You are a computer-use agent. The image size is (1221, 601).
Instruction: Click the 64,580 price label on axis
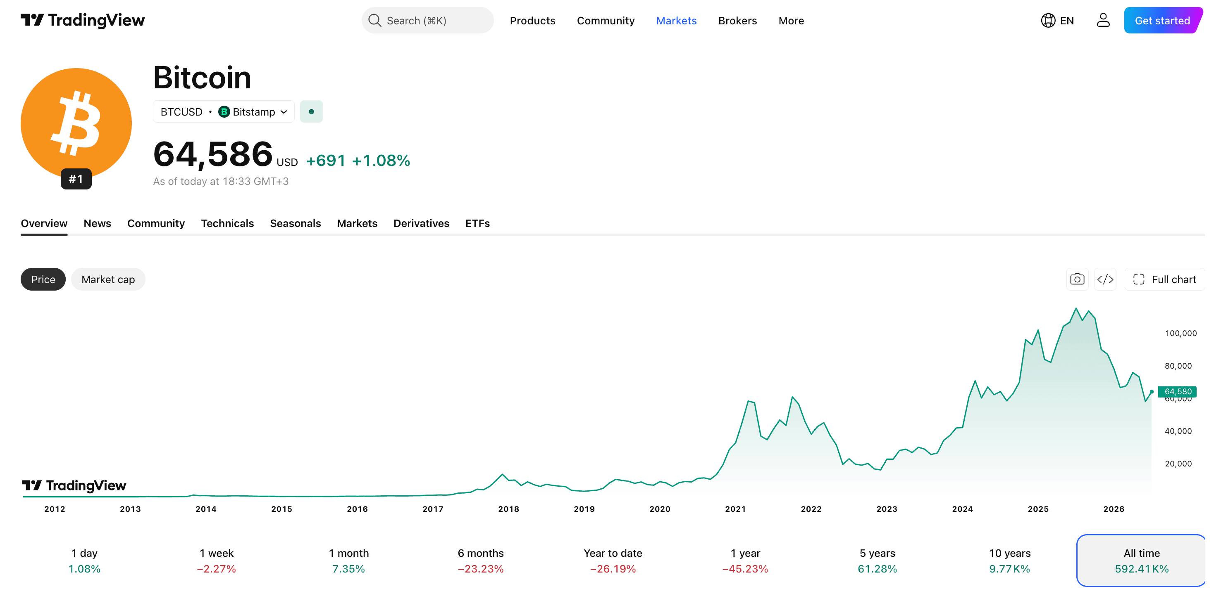tap(1177, 391)
